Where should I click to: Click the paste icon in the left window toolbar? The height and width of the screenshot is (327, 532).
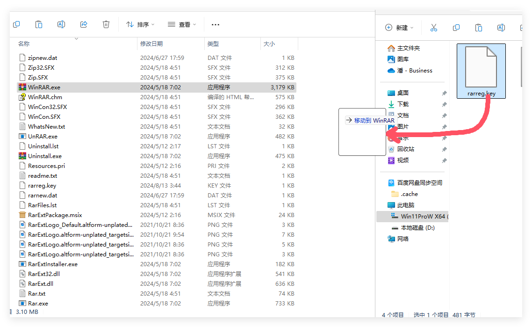(39, 24)
